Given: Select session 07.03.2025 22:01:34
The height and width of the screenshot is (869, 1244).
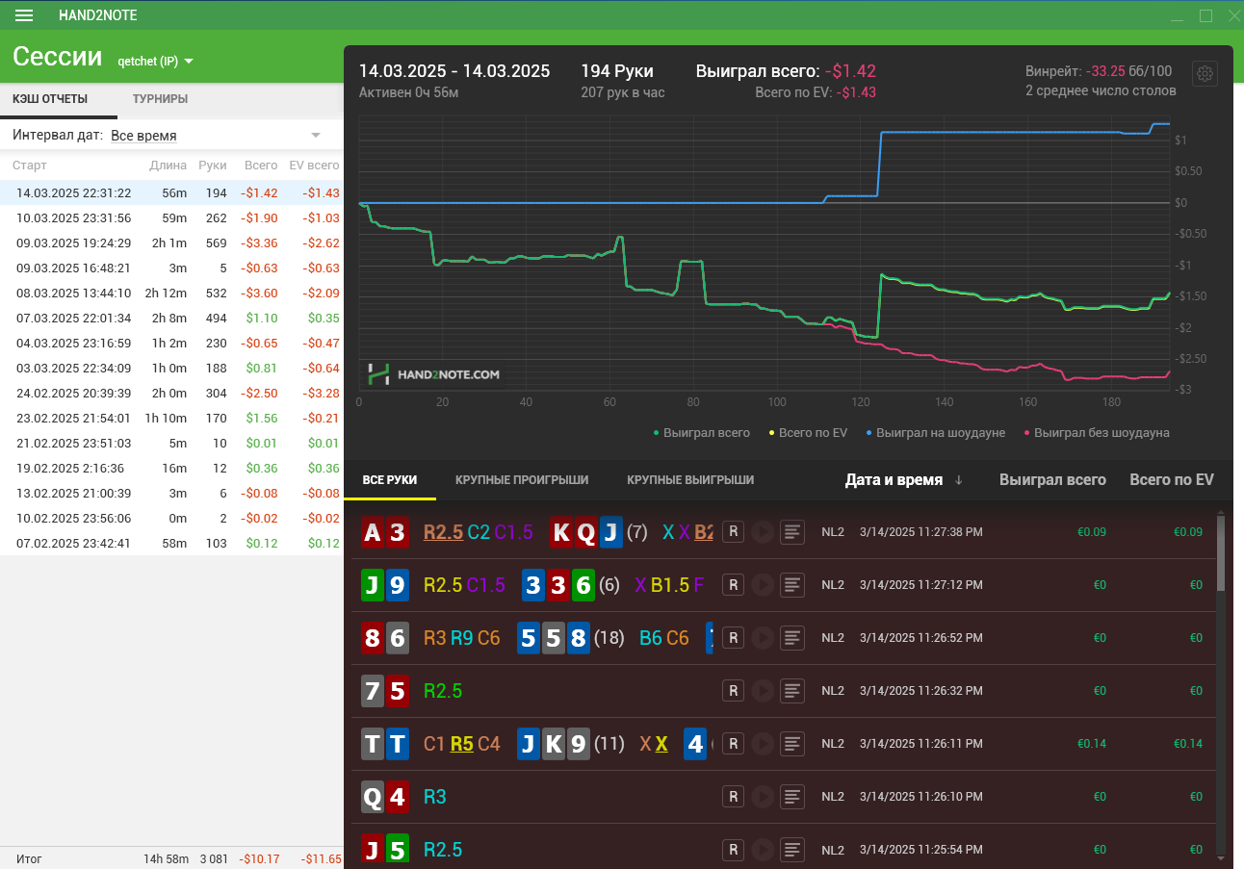Looking at the screenshot, I should tap(171, 318).
